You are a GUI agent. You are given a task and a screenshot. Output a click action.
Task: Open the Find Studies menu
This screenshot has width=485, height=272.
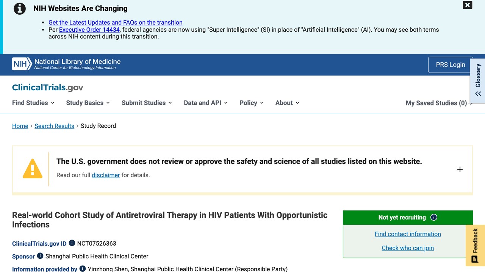pyautogui.click(x=33, y=103)
